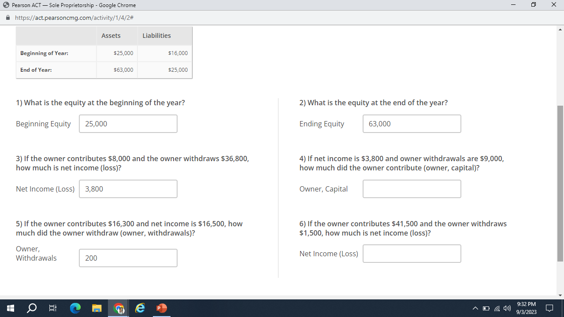
Task: Click the Beginning Equity answer box
Action: [128, 124]
